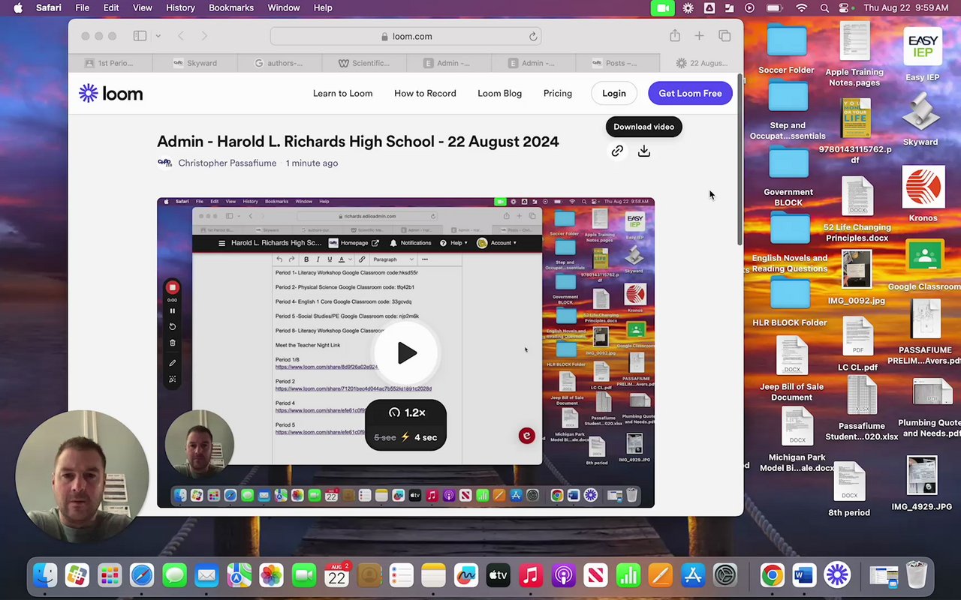Click author name Christopher Passafiume

point(227,163)
